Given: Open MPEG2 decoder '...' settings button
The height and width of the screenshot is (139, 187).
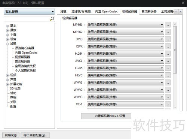Looking at the screenshot, I should coord(168,32).
